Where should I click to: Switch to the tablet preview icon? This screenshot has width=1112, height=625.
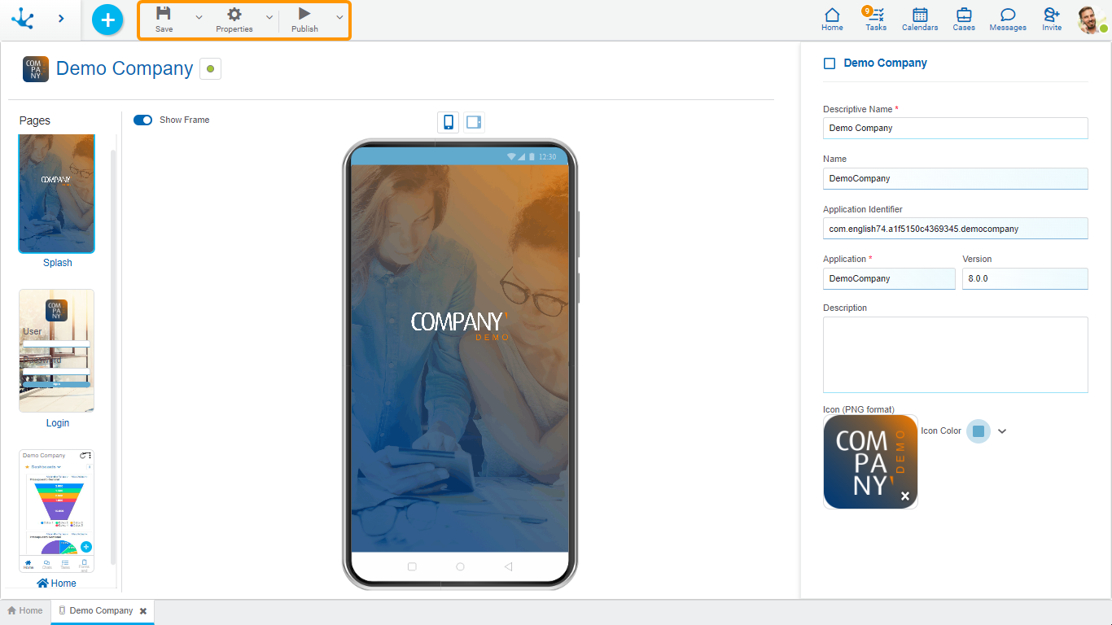[x=474, y=122]
